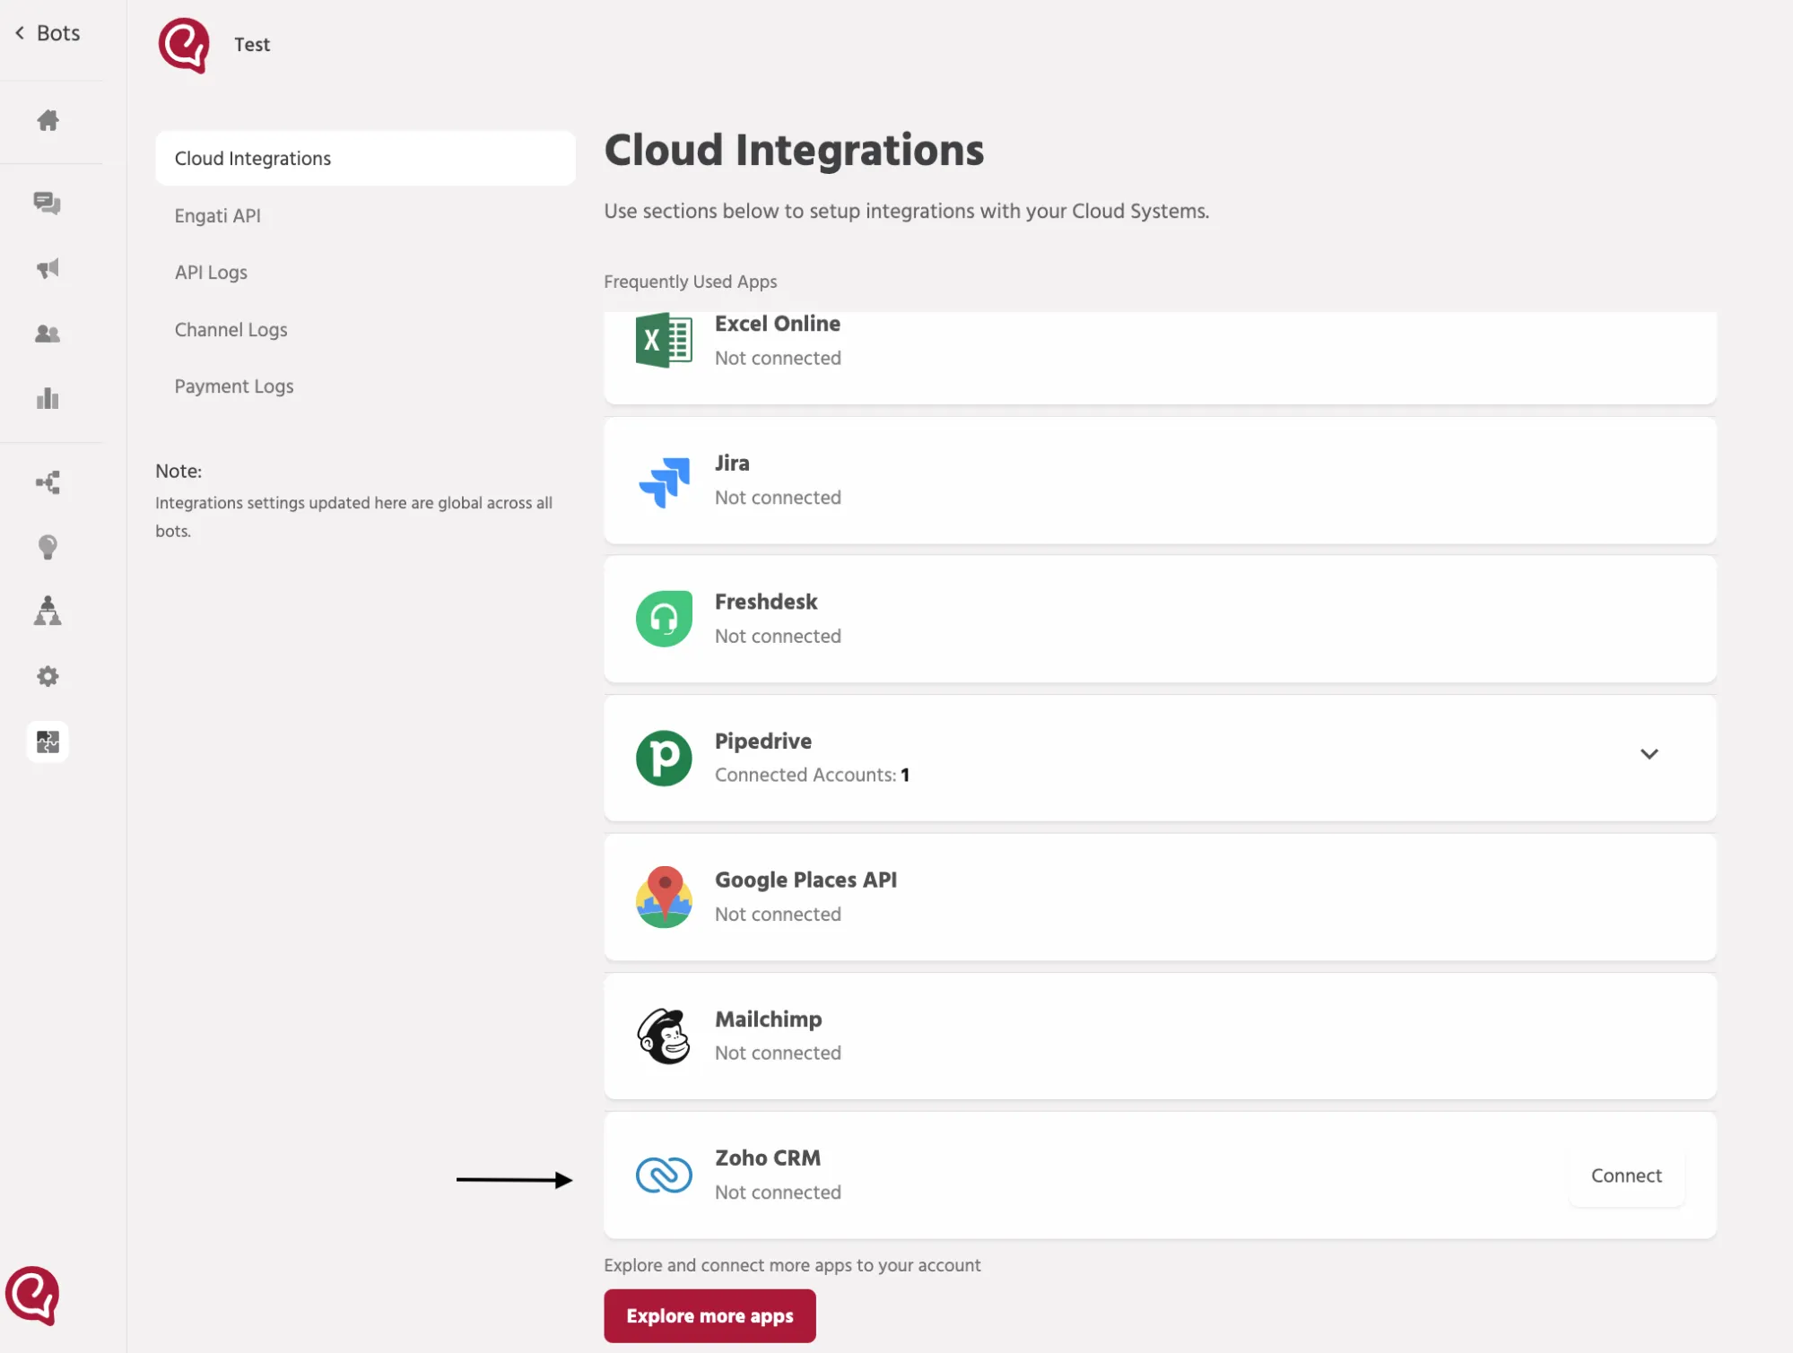1793x1353 pixels.
Task: Click the Mailchimp monkey icon
Action: [664, 1036]
